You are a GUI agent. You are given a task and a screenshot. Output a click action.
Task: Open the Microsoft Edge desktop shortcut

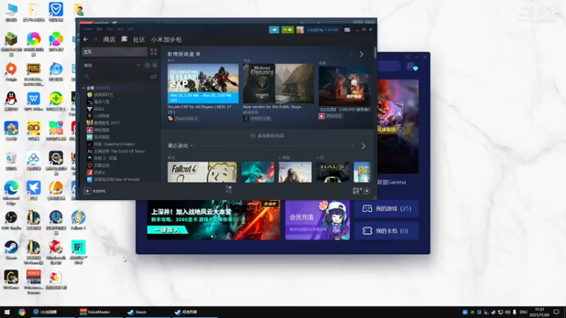tap(11, 193)
